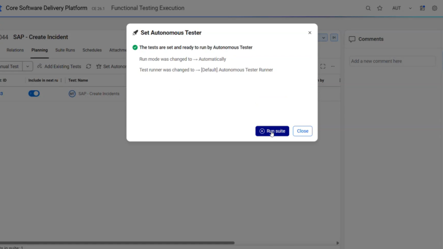
Task: Click the favorites star icon
Action: coord(380,8)
